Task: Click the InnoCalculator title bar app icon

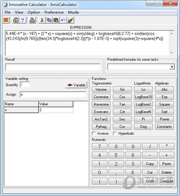Action: click(x=5, y=5)
